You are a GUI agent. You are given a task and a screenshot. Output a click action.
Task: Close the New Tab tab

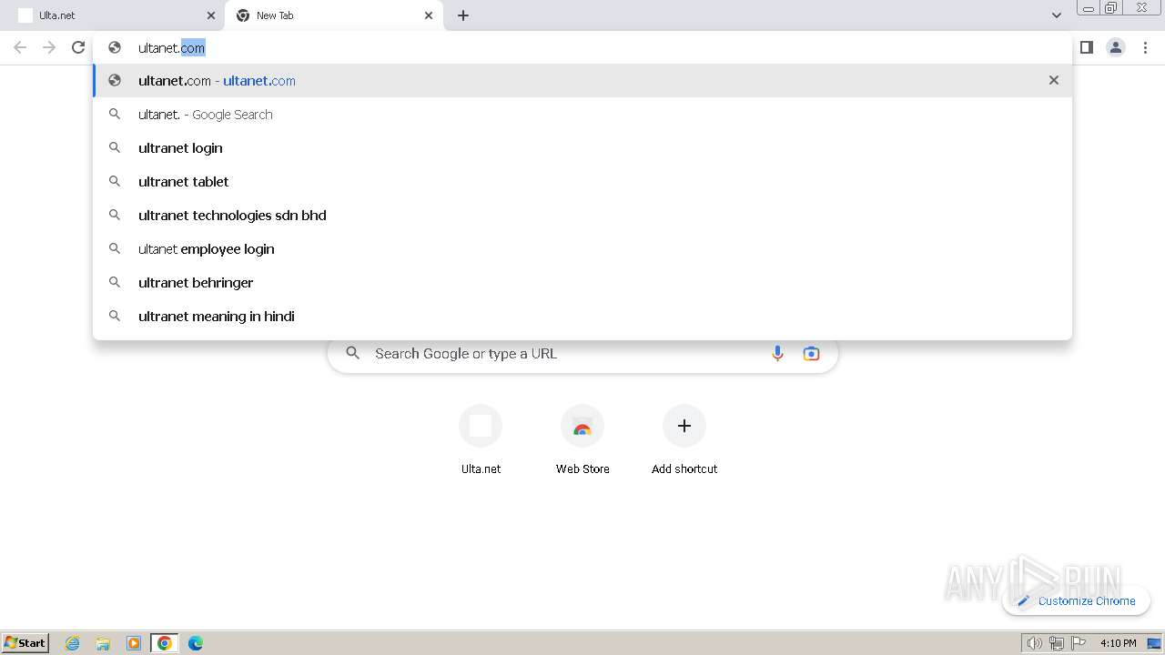click(429, 15)
